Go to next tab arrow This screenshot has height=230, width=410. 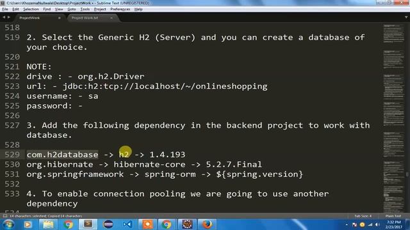9,17
